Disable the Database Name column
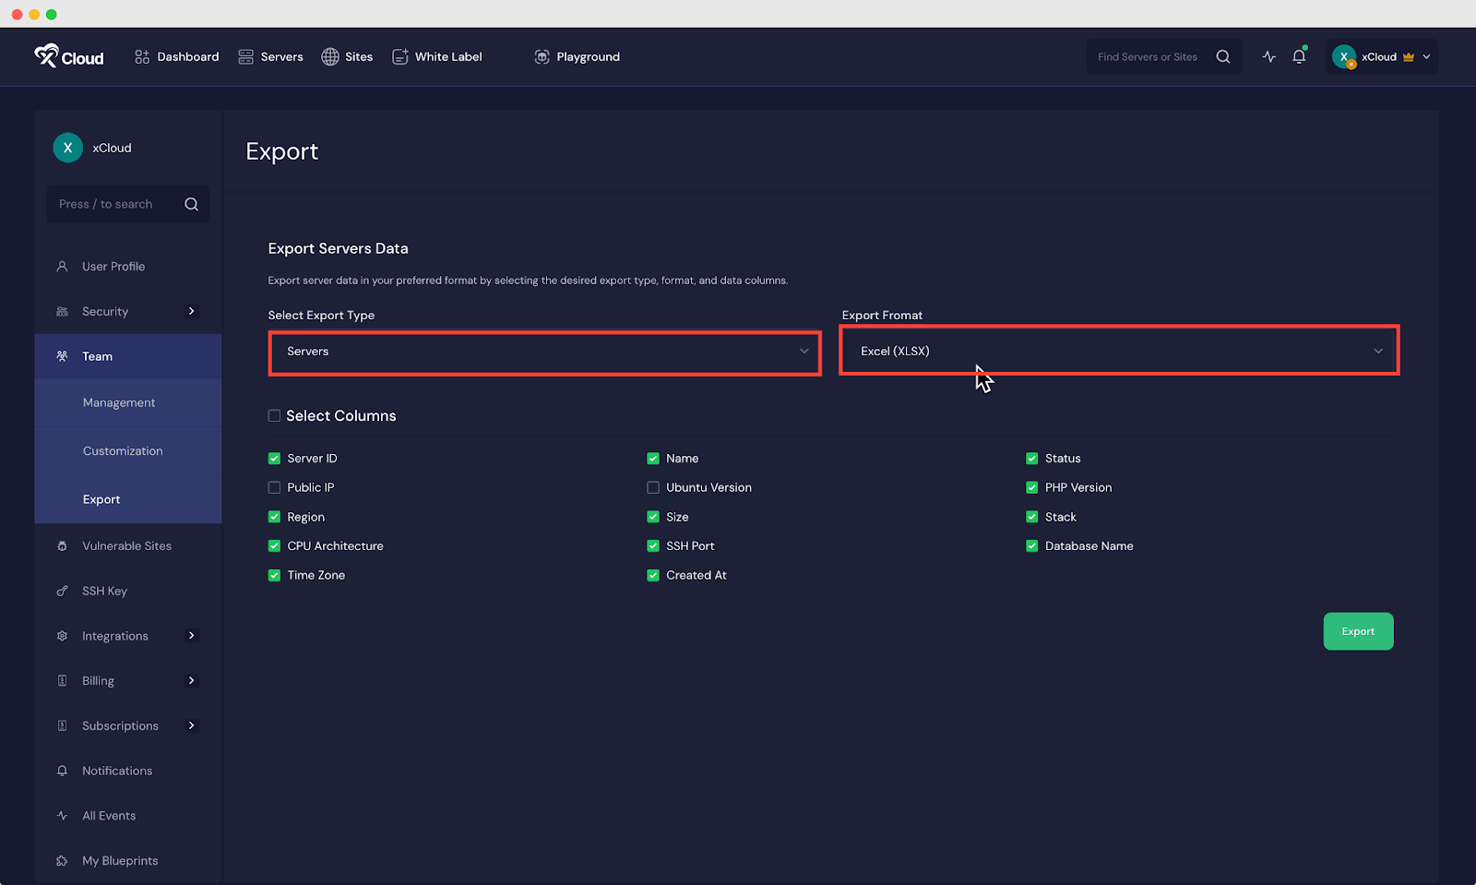 coord(1031,545)
